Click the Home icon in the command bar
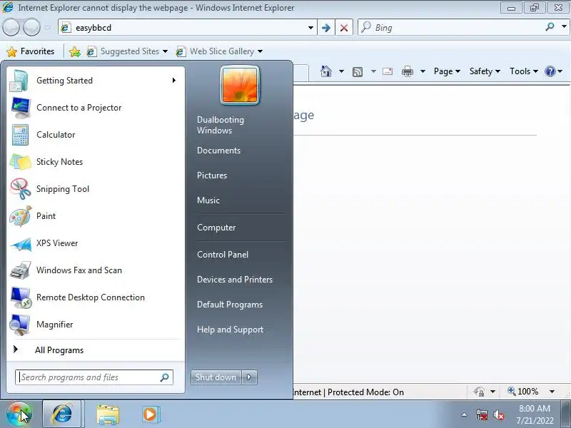Image resolution: width=571 pixels, height=428 pixels. pyautogui.click(x=326, y=71)
